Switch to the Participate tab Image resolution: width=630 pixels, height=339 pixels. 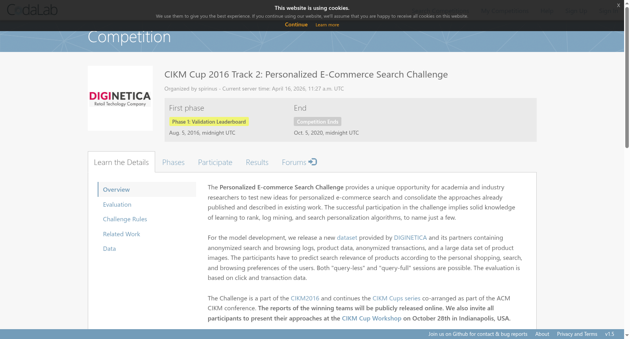[x=215, y=162]
